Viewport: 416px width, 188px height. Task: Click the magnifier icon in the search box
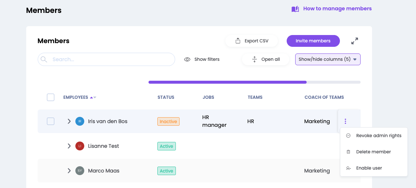pyautogui.click(x=44, y=59)
